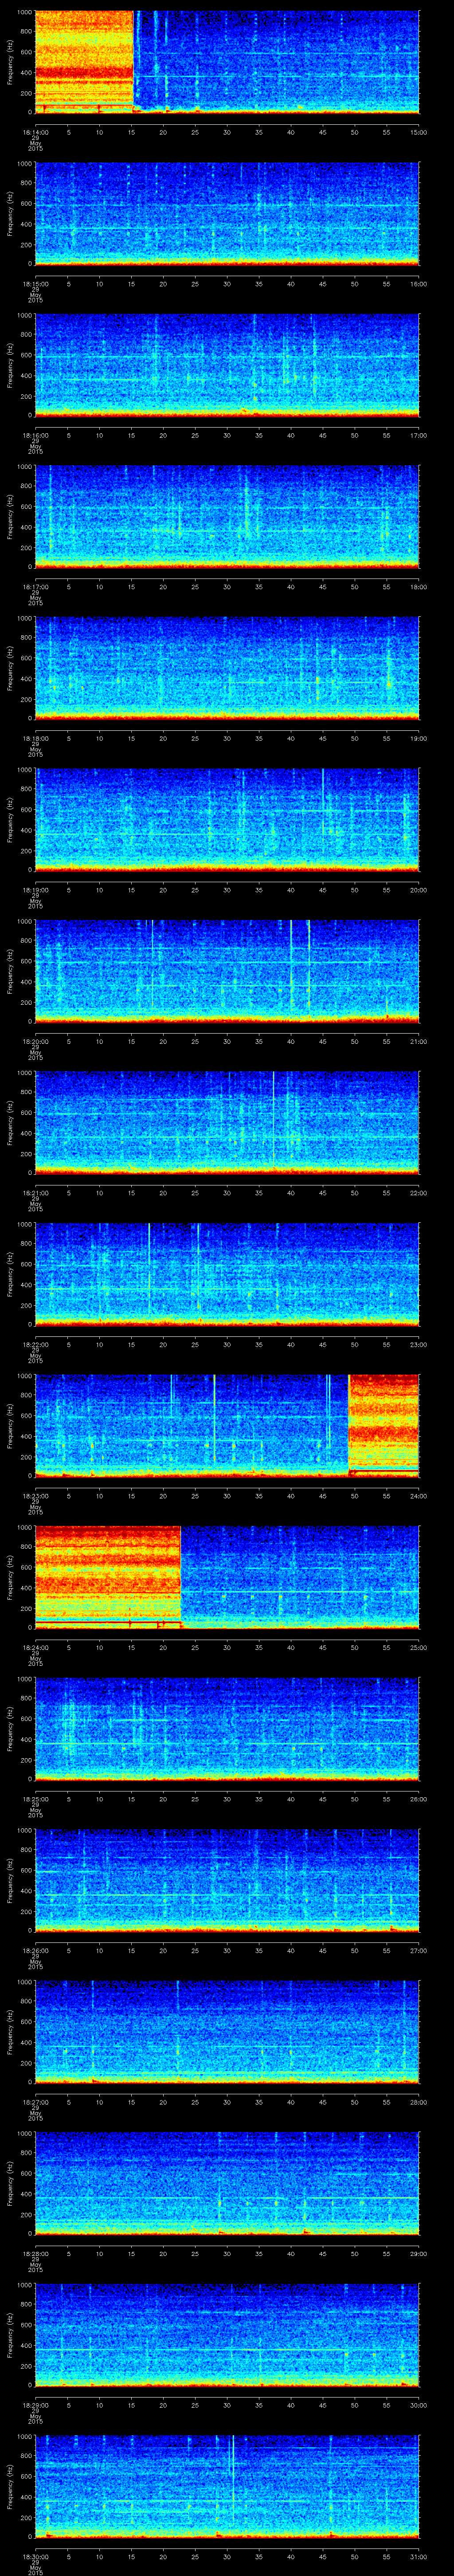Click the quiet blue section of the 18:24:00 panel
Image resolution: width=454 pixels, height=2576 pixels.
tap(300, 1577)
